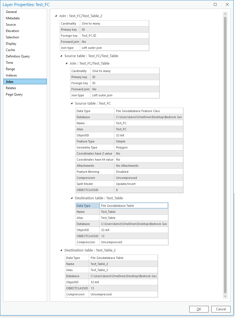Open the Metadata page
Image resolution: width=235 pixels, height=318 pixels.
[12, 18]
